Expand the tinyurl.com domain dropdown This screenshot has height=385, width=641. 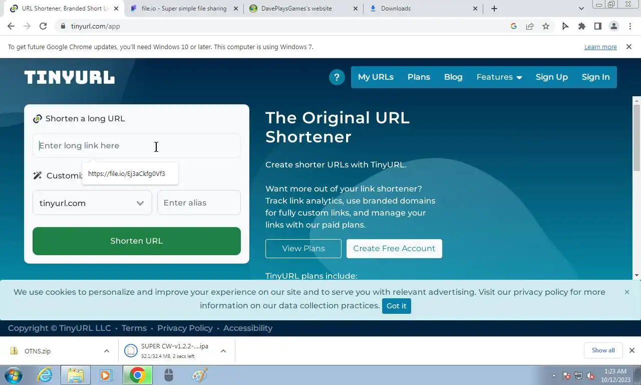pos(92,203)
